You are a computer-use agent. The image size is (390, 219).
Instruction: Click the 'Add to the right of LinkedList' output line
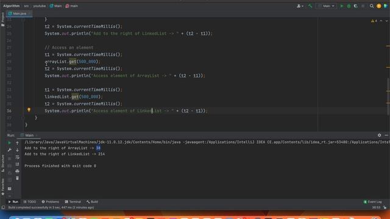(x=65, y=154)
